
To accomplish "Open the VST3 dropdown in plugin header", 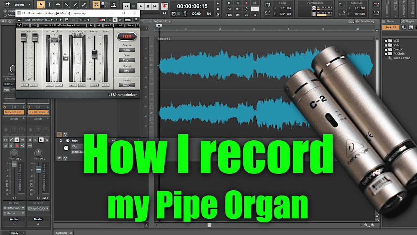I will pyautogui.click(x=84, y=20).
